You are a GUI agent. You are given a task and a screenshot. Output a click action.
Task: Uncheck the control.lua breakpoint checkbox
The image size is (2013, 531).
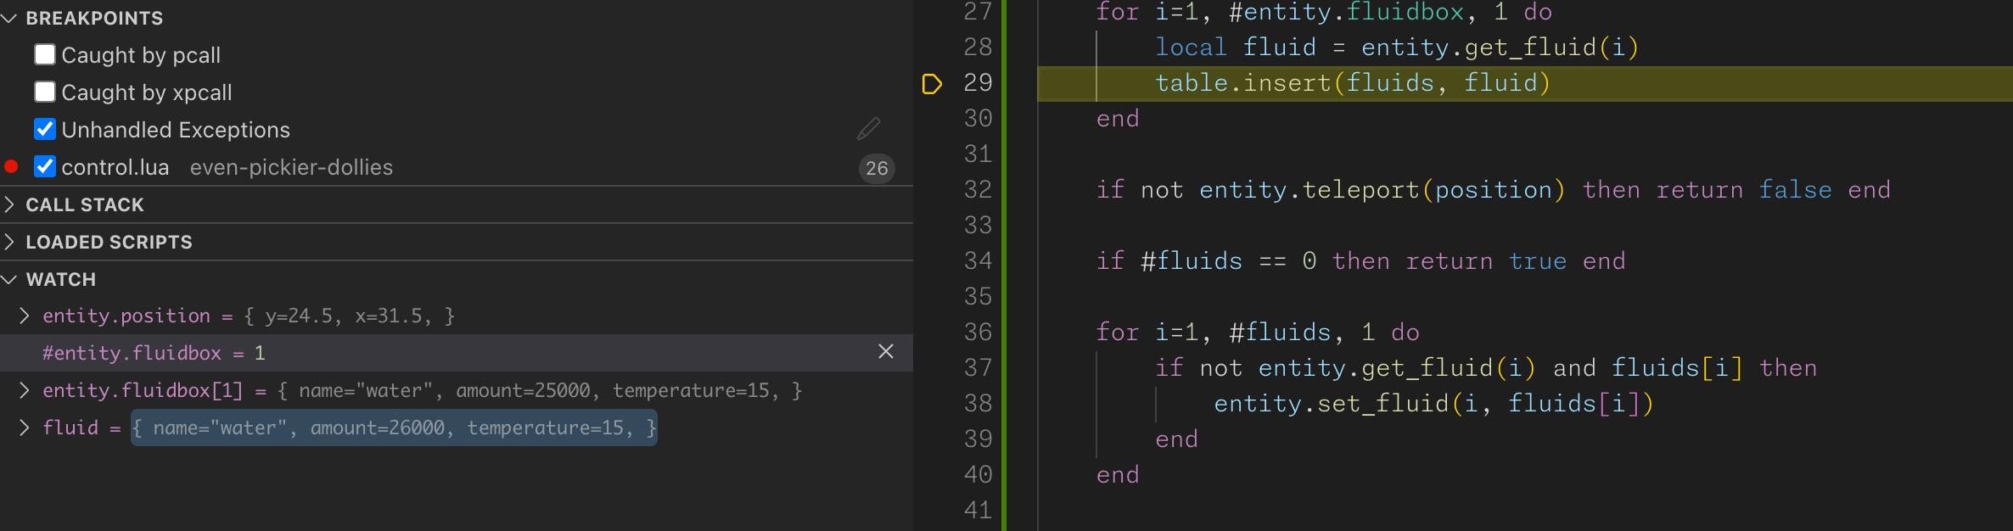(45, 167)
